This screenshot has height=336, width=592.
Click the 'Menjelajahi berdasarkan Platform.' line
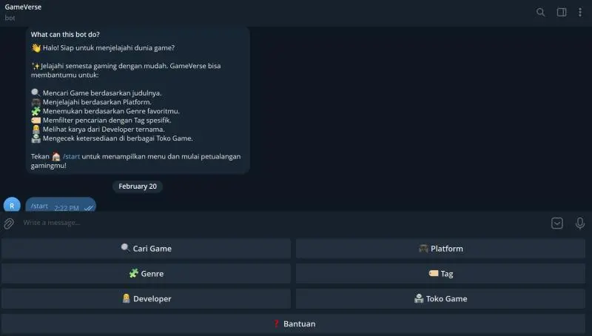coord(97,102)
